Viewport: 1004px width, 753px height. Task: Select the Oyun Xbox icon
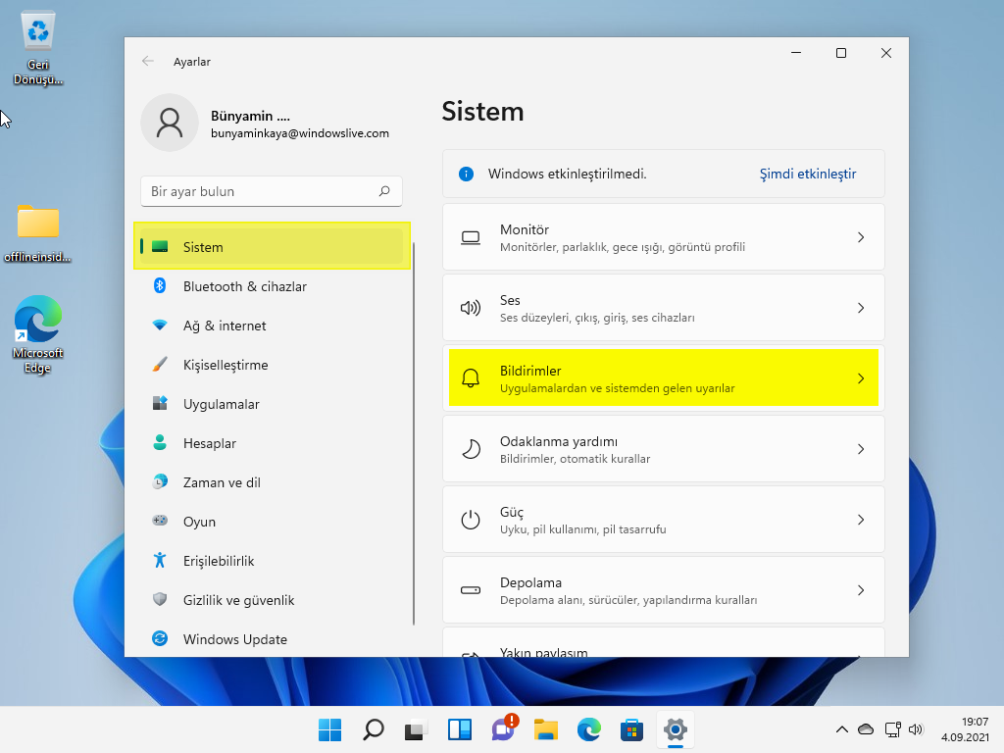point(159,522)
